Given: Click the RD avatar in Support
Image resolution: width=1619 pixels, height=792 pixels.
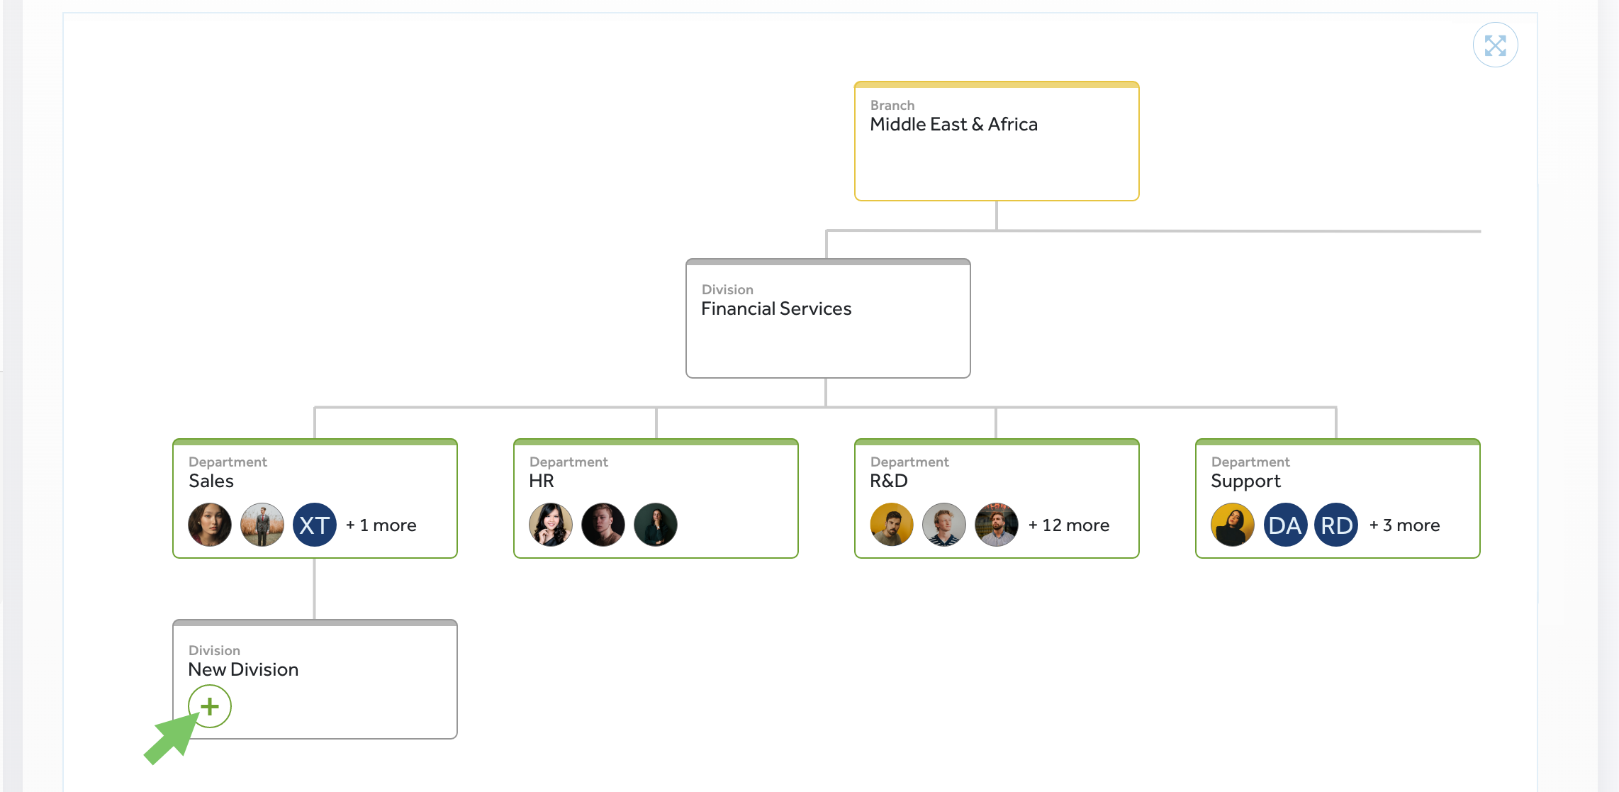Looking at the screenshot, I should (1336, 525).
